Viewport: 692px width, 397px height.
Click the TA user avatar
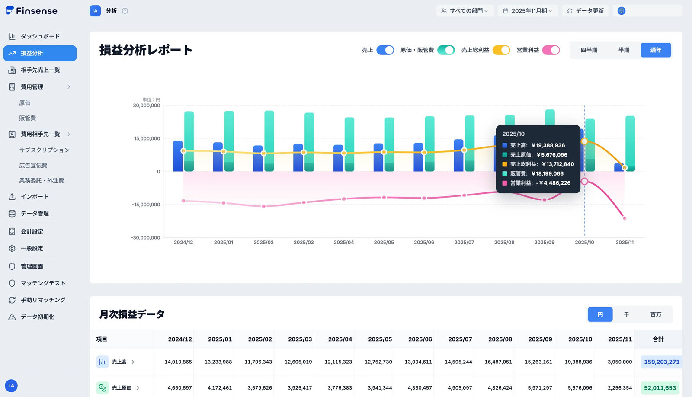pyautogui.click(x=11, y=386)
